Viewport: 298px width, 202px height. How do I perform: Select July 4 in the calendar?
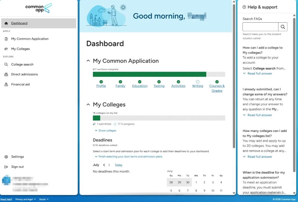tap(221, 182)
